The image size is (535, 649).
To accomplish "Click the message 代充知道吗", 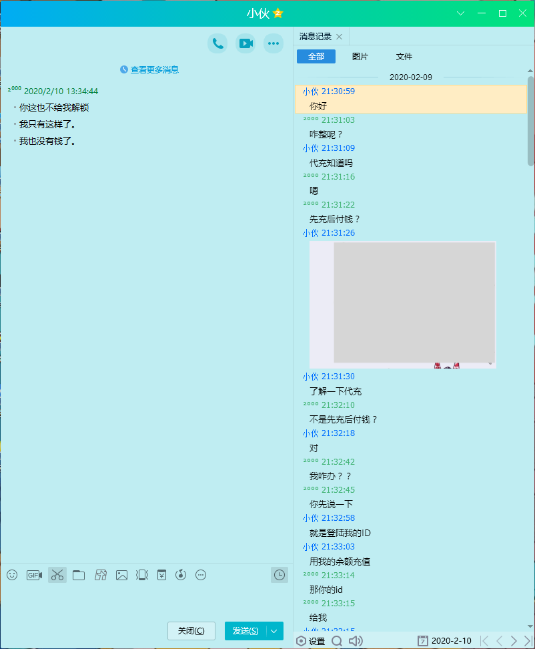I will point(331,163).
